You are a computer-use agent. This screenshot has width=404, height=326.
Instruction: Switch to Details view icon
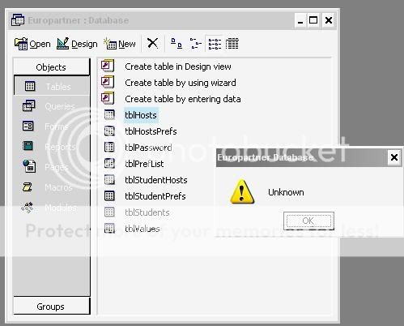232,43
